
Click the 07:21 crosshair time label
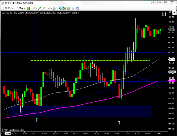[x=8, y=133]
